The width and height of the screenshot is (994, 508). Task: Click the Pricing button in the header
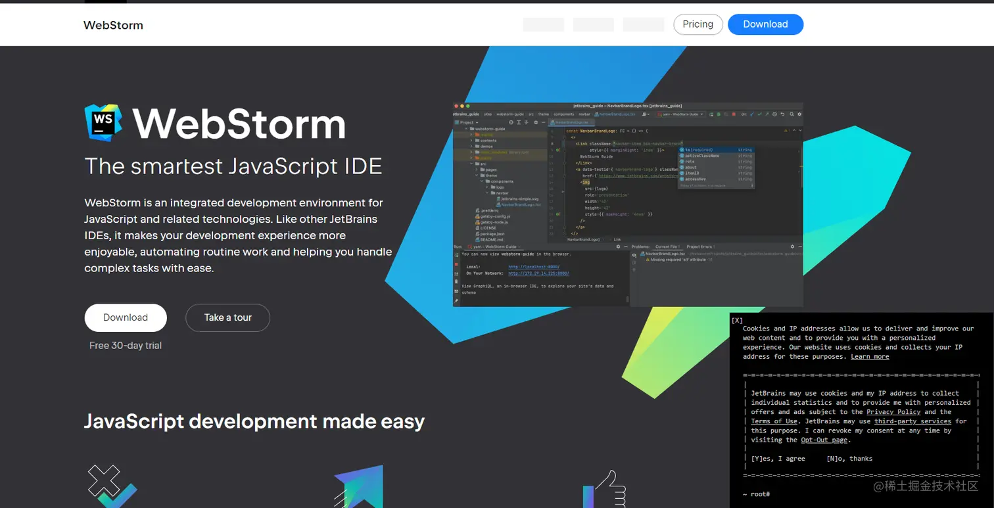coord(698,24)
